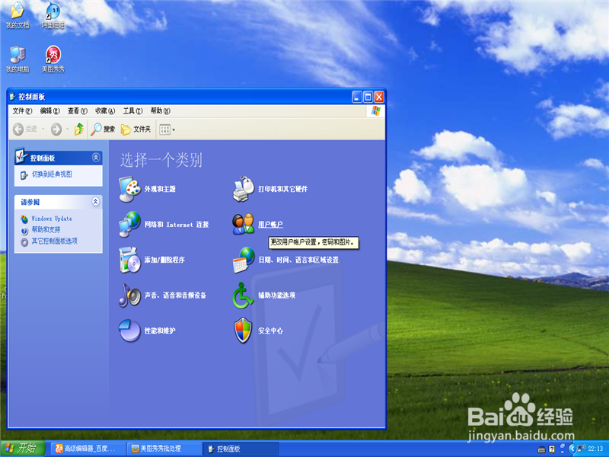609x457 pixels.
Task: Minimize the 控制面板 window
Action: coord(357,97)
